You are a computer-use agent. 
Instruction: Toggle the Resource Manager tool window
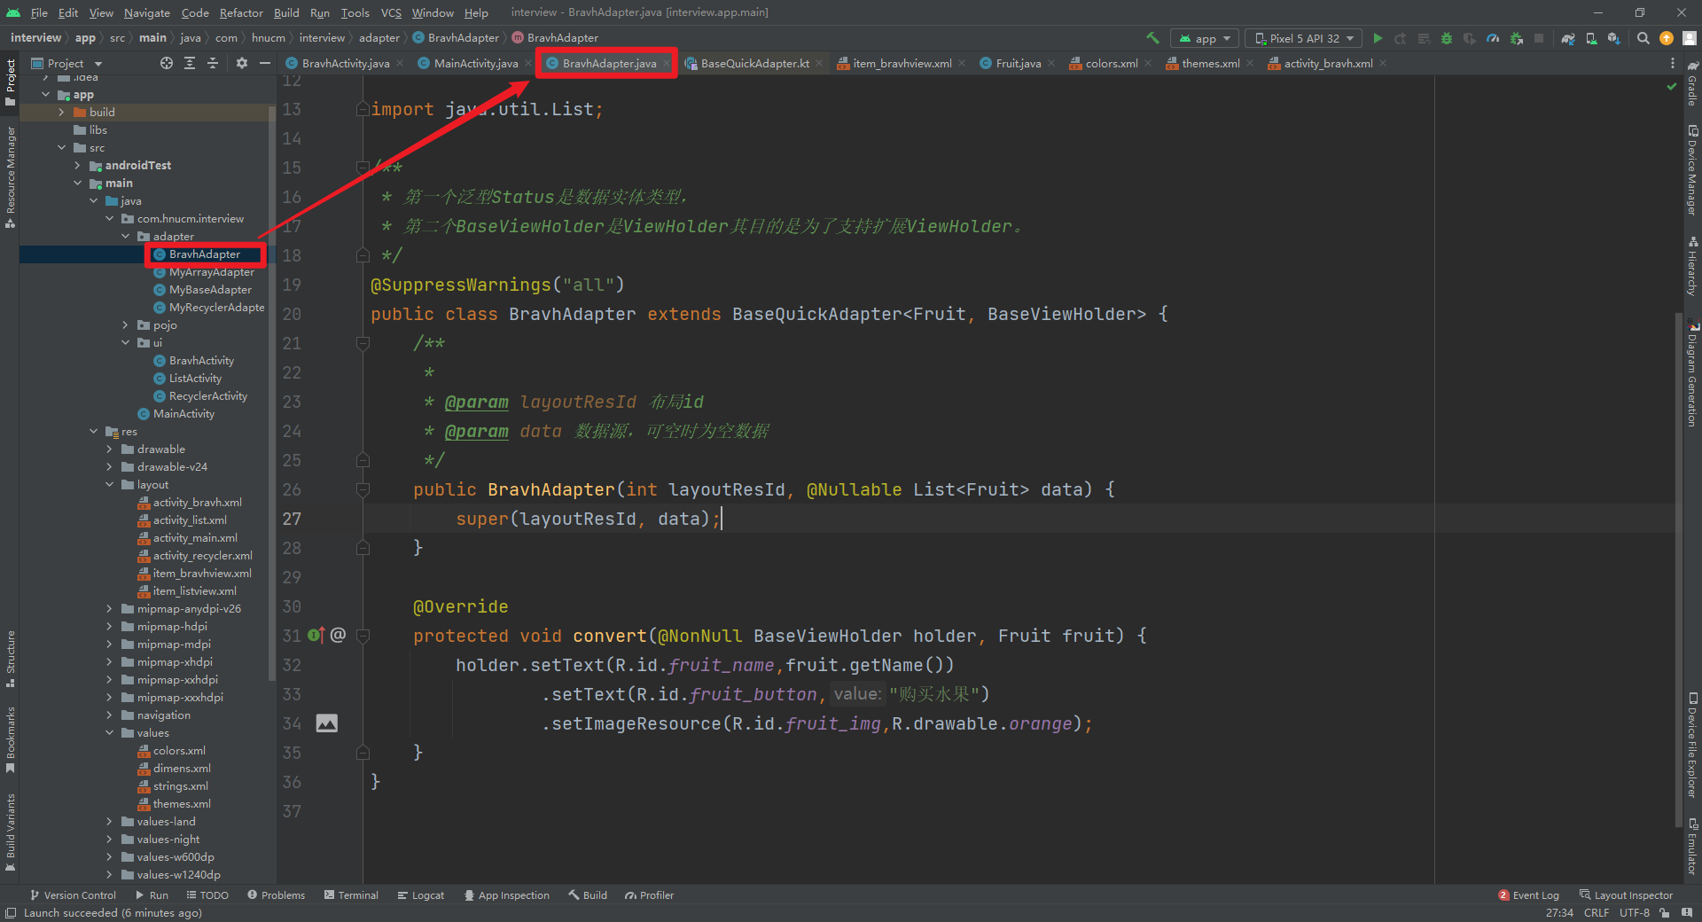[11, 177]
